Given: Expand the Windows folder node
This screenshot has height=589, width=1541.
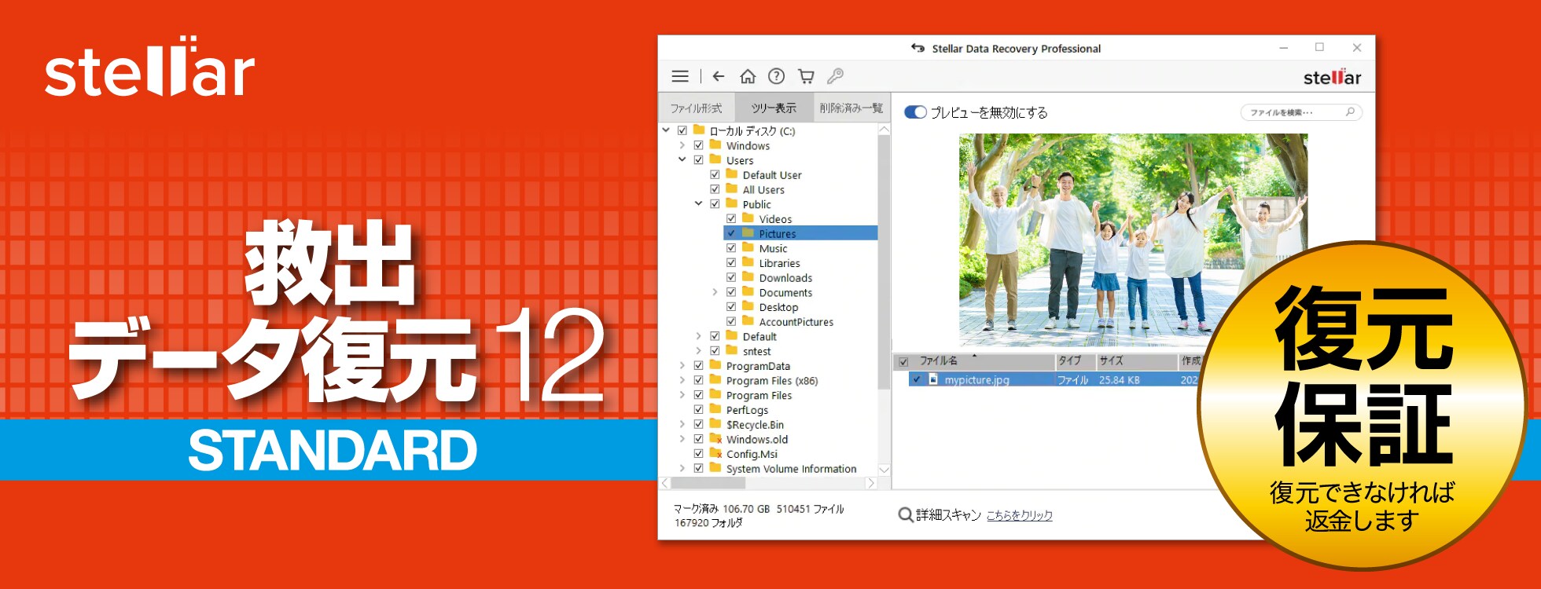Looking at the screenshot, I should coord(682,145).
